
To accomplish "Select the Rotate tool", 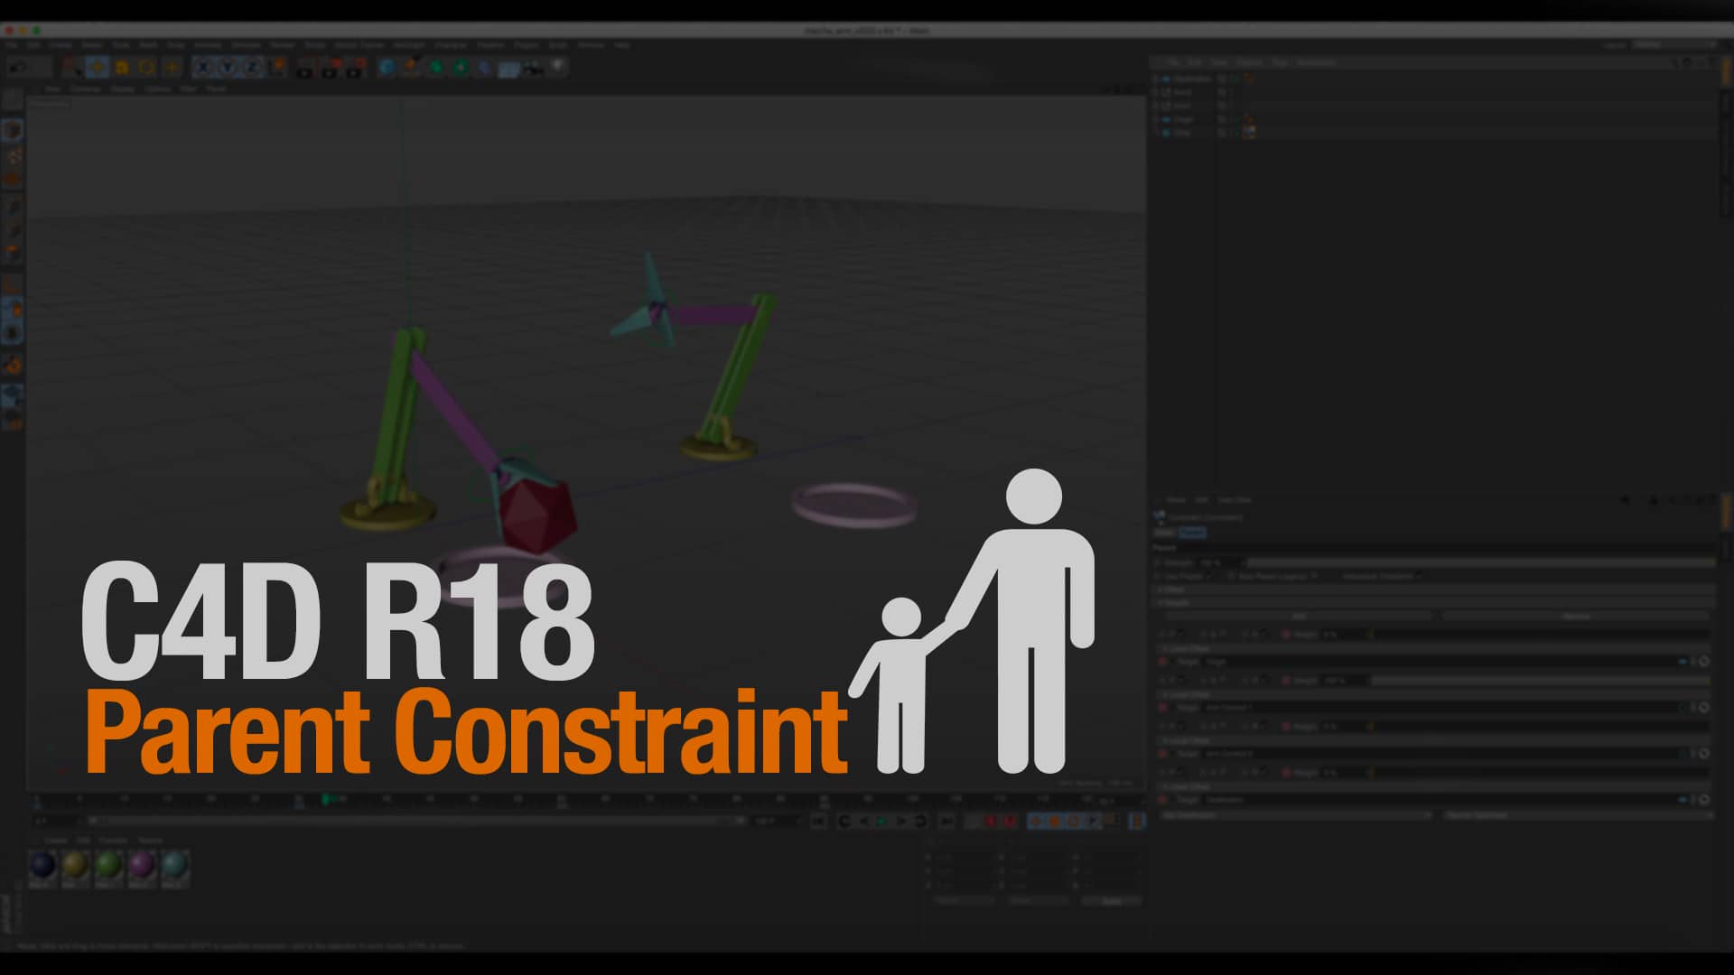I will click(x=144, y=67).
